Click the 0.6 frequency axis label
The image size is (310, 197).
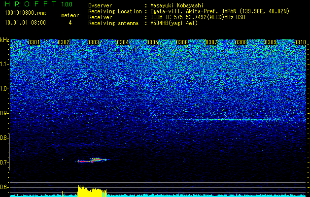(x=4, y=187)
